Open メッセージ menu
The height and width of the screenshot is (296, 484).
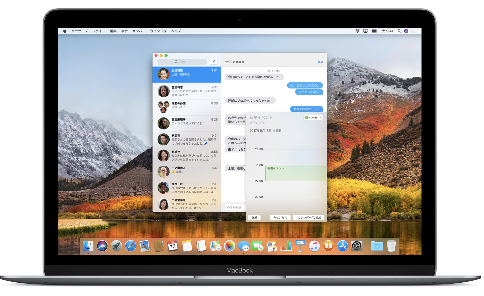click(79, 31)
